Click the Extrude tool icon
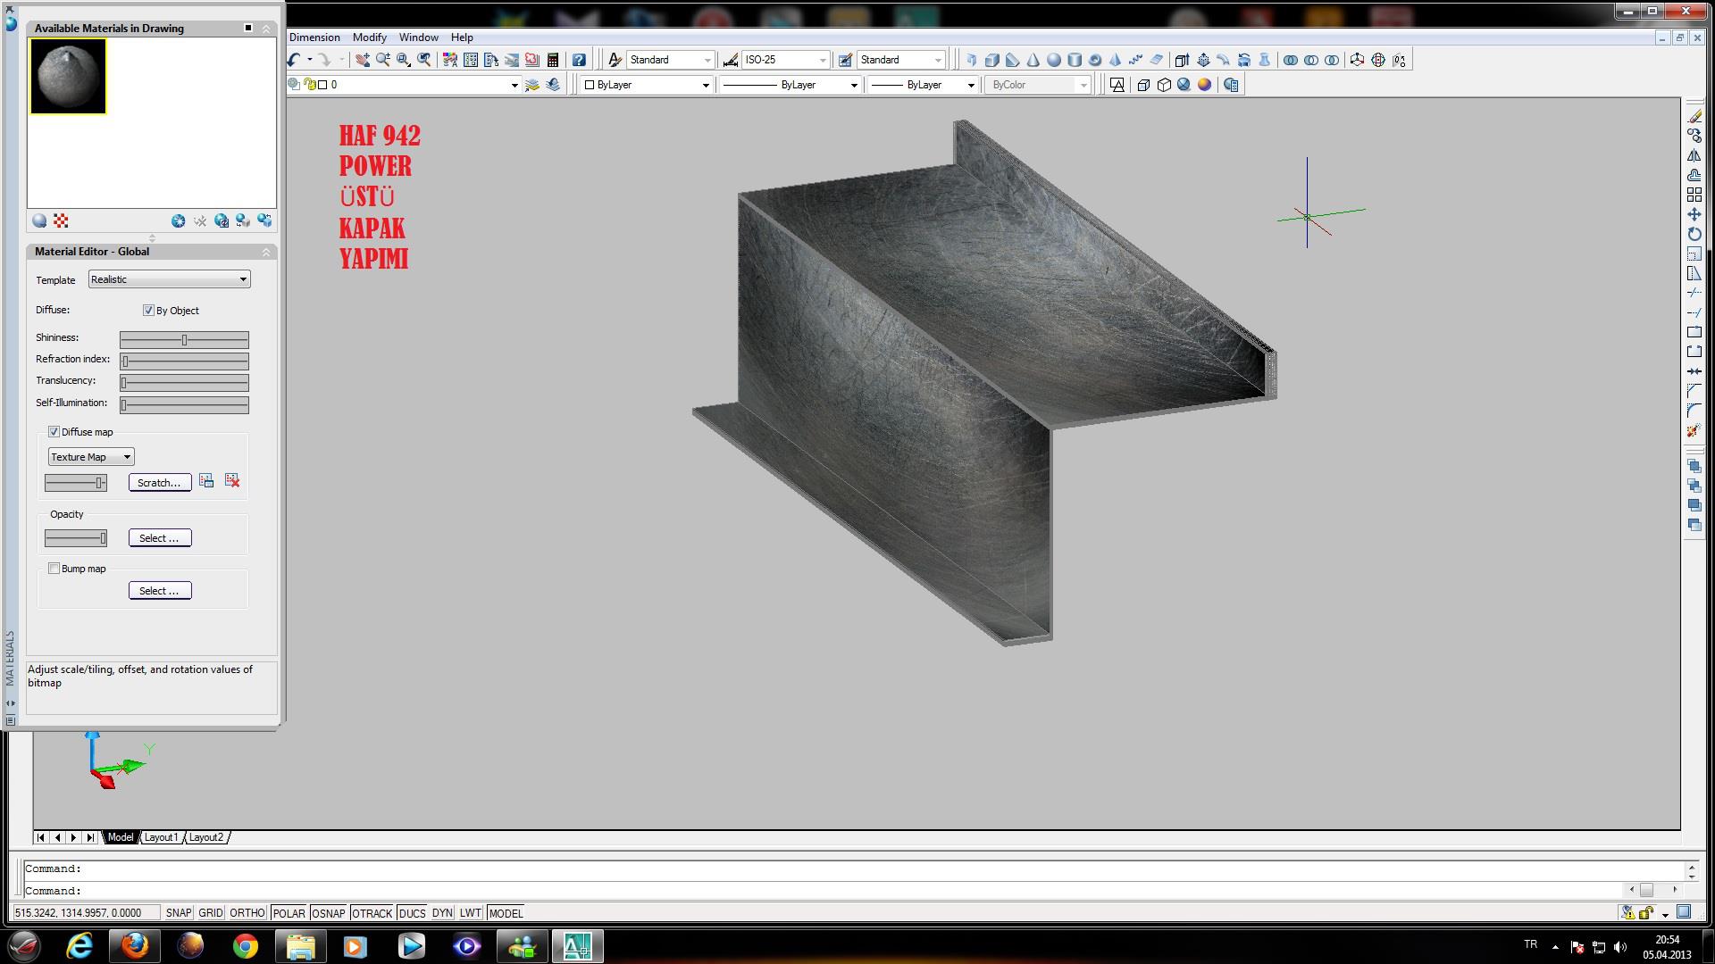The image size is (1715, 964). [x=1181, y=60]
